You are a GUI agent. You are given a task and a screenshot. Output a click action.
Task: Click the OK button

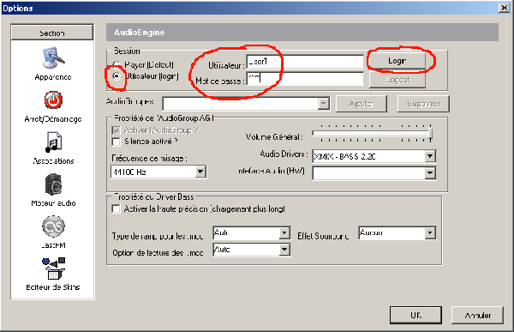click(x=415, y=315)
